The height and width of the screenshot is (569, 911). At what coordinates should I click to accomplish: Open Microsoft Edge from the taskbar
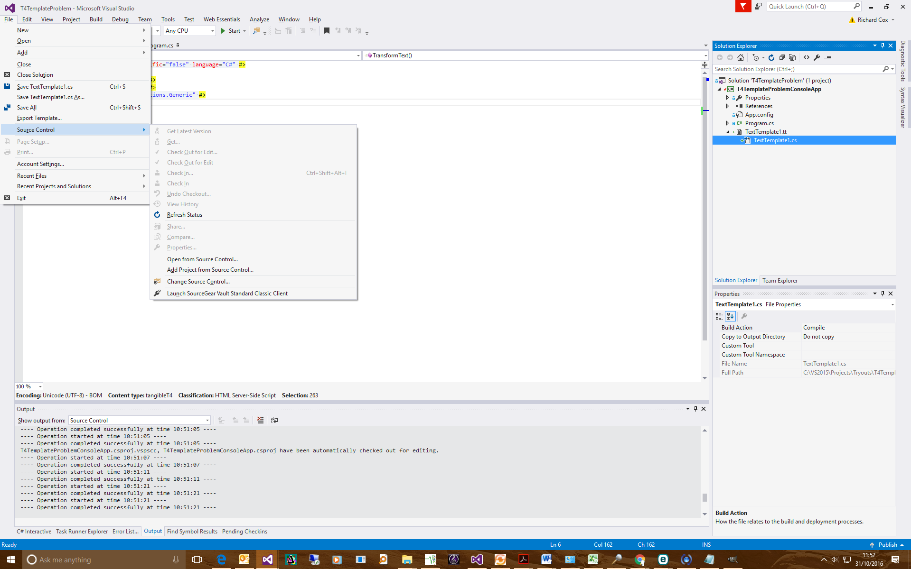tap(221, 560)
